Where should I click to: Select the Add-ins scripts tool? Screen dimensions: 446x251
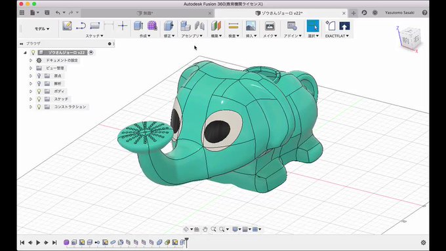pos(292,26)
